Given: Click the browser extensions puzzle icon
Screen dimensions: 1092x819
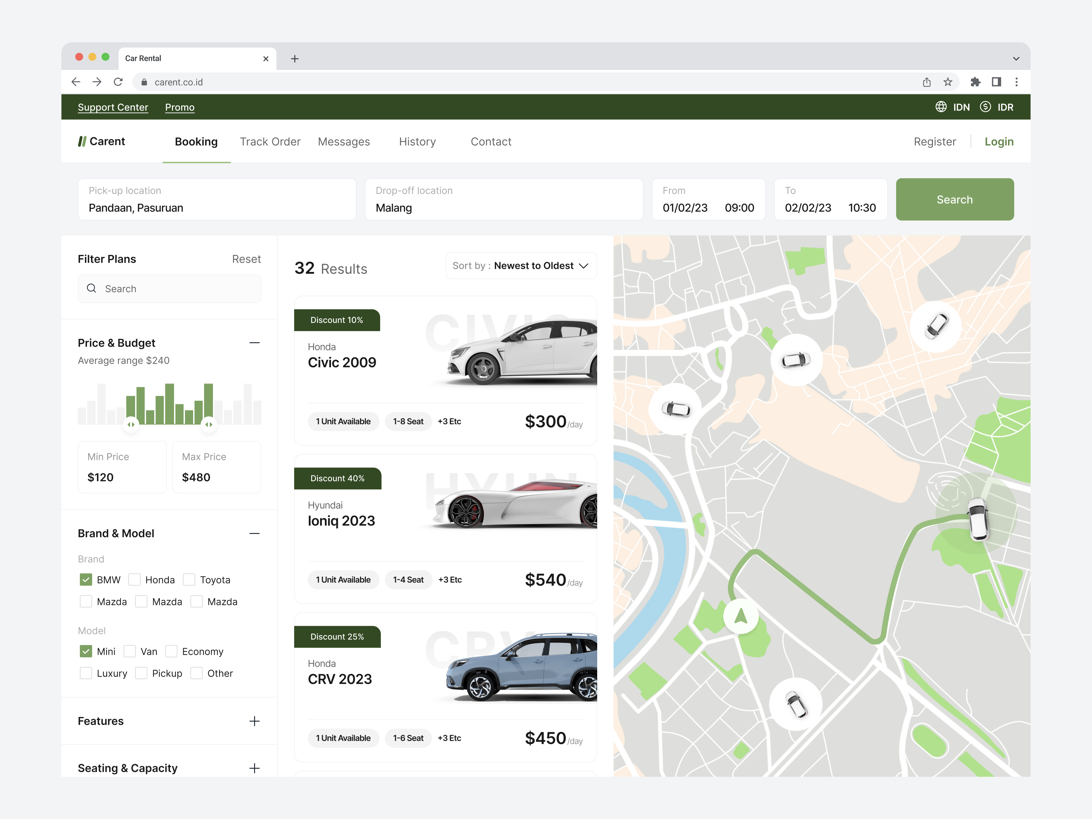Looking at the screenshot, I should click(x=976, y=82).
